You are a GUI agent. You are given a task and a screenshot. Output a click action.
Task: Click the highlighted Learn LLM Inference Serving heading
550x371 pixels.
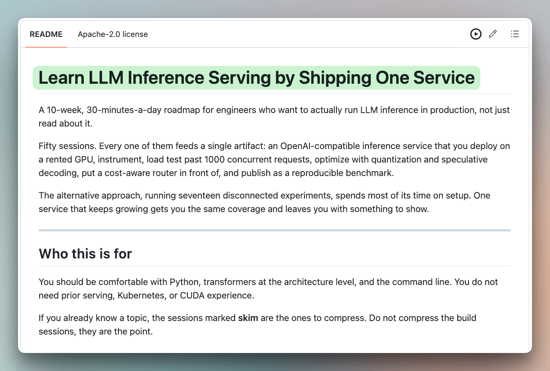pyautogui.click(x=257, y=78)
